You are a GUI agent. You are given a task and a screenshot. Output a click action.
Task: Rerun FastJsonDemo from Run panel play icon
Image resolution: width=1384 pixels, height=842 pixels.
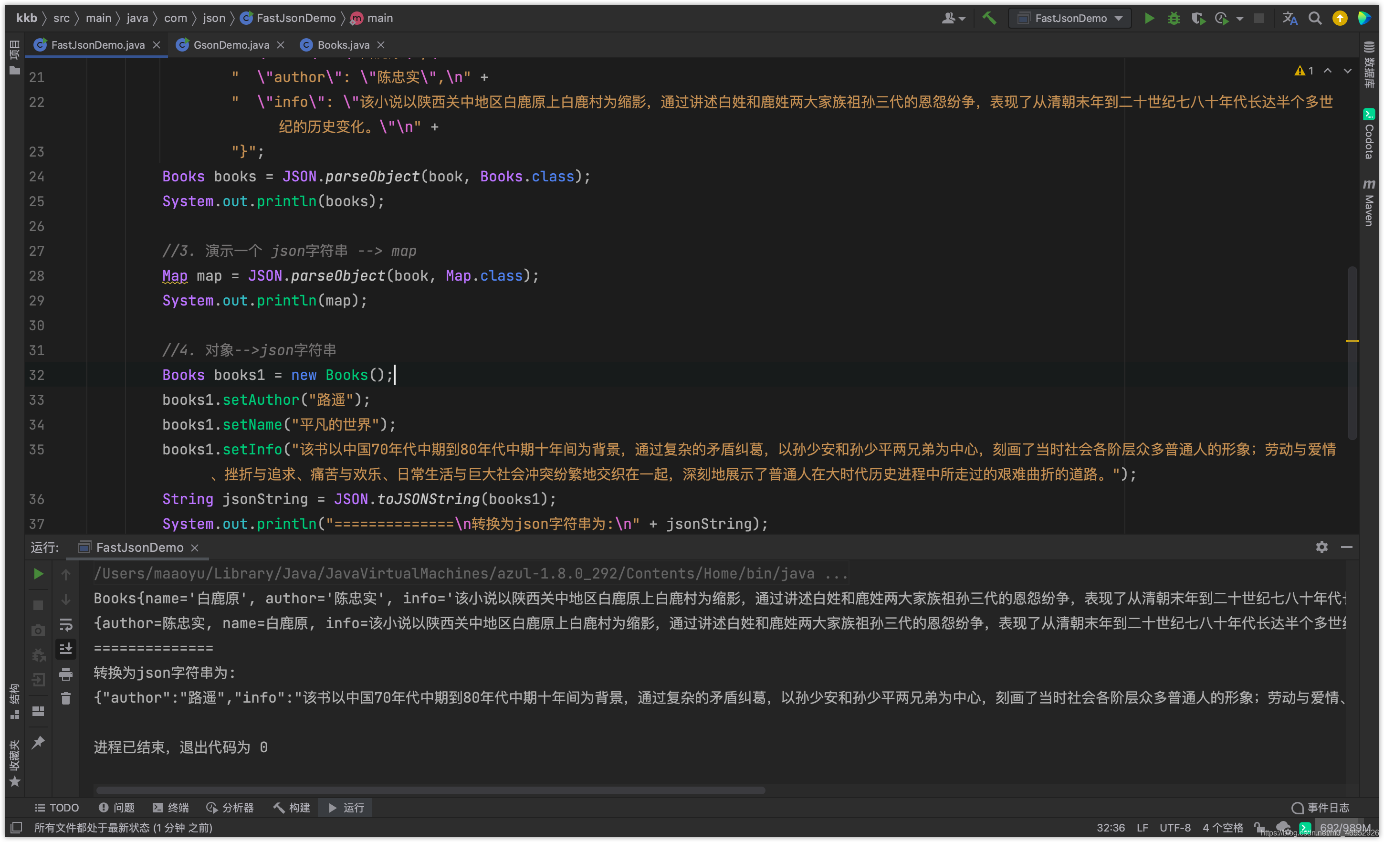pyautogui.click(x=38, y=574)
